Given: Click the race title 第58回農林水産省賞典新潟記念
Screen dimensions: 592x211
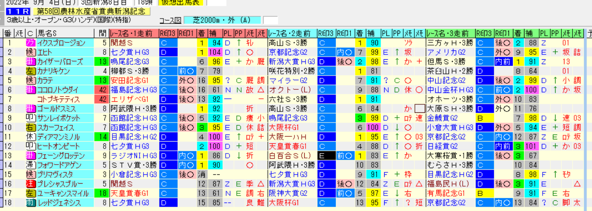Looking at the screenshot, I should tap(91, 12).
